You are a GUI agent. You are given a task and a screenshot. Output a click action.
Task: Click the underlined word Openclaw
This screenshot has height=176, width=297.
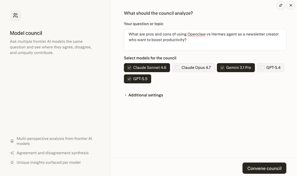click(196, 34)
